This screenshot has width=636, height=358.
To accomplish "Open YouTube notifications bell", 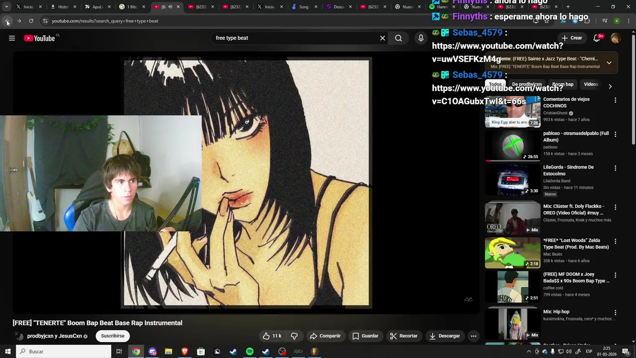I will (597, 38).
